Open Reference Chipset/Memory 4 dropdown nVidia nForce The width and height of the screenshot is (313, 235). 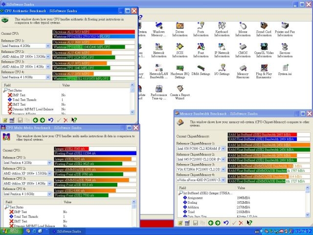click(223, 180)
